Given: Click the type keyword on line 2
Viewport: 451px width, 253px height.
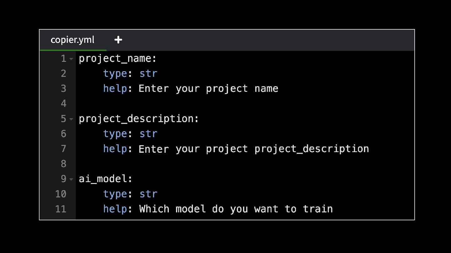Looking at the screenshot, I should pos(115,73).
